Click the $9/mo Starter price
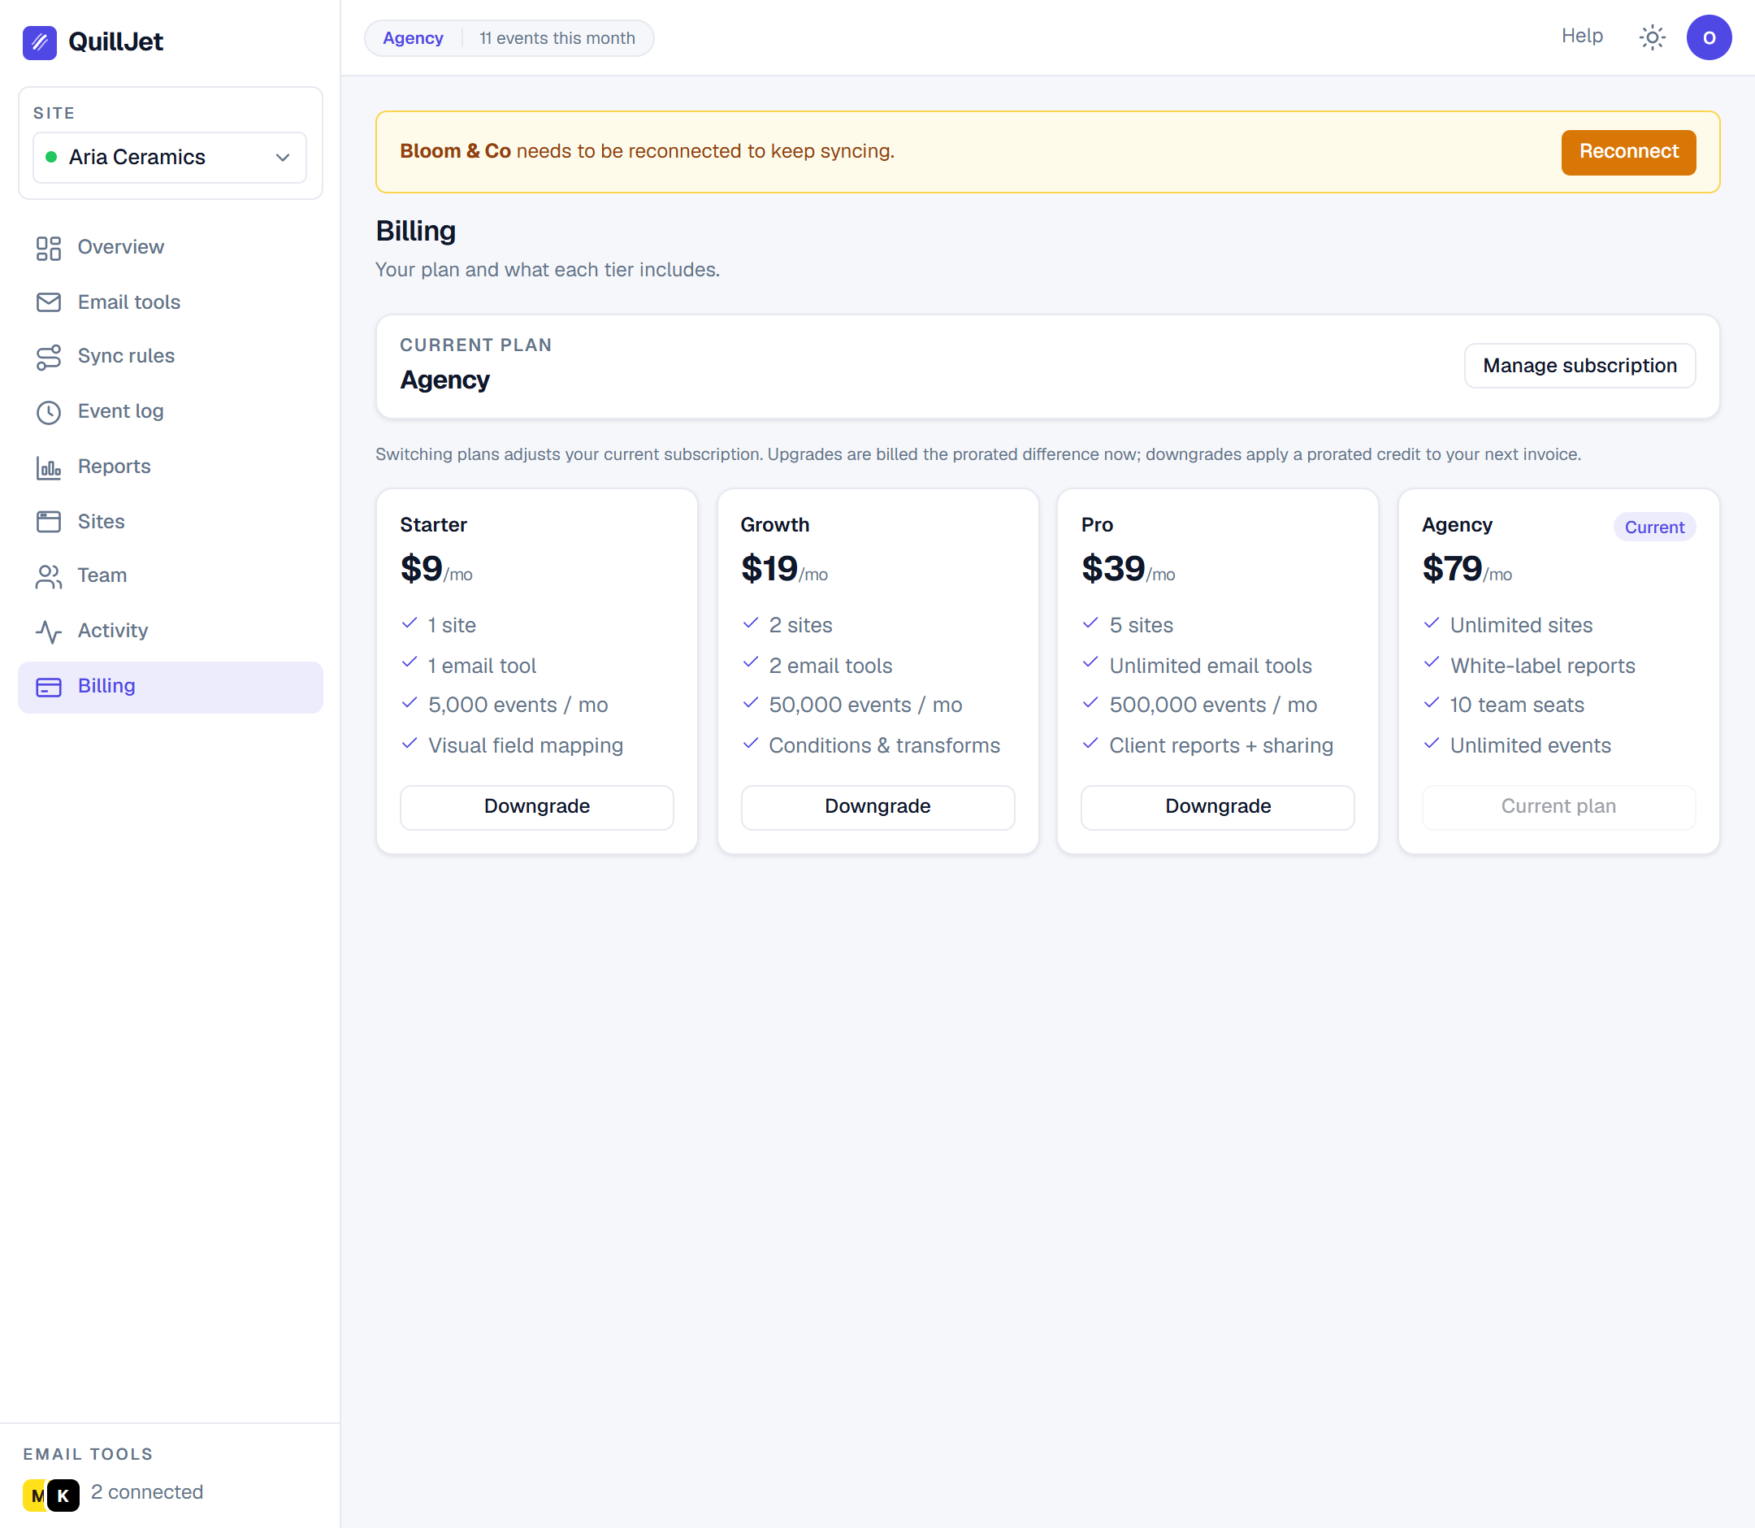This screenshot has height=1528, width=1755. click(436, 569)
